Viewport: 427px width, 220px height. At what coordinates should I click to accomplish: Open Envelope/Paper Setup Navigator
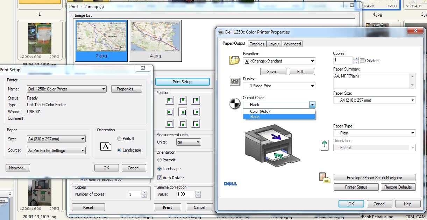(x=375, y=178)
